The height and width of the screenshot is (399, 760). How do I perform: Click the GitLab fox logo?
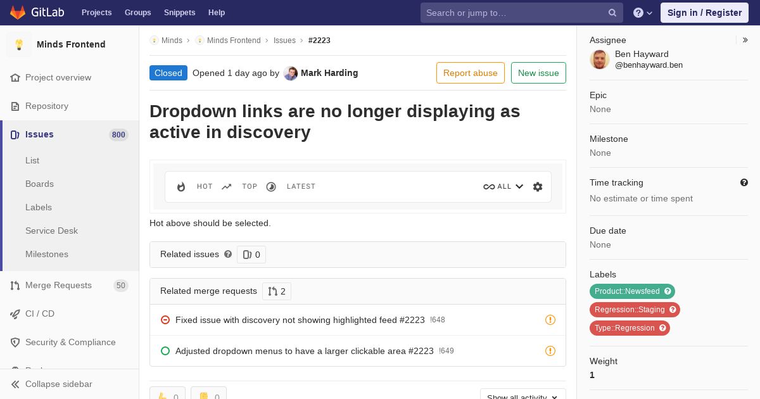point(18,13)
